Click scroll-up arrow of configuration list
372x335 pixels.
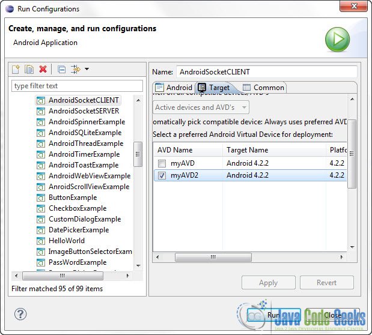[x=138, y=100]
